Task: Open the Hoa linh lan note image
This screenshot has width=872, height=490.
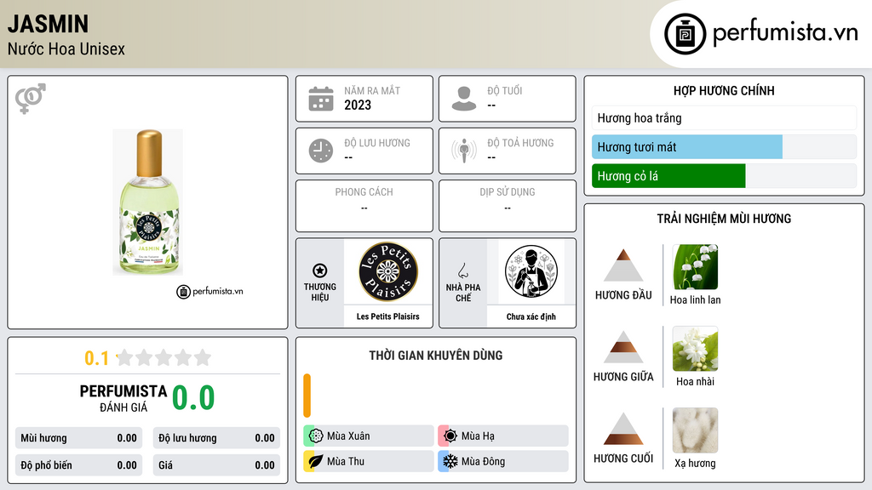Action: (695, 266)
